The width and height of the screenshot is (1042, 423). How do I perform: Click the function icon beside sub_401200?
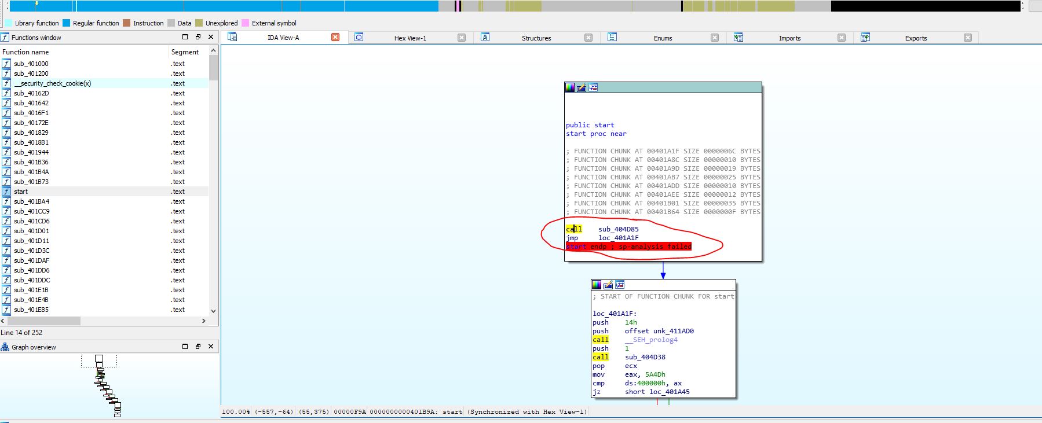(6, 73)
